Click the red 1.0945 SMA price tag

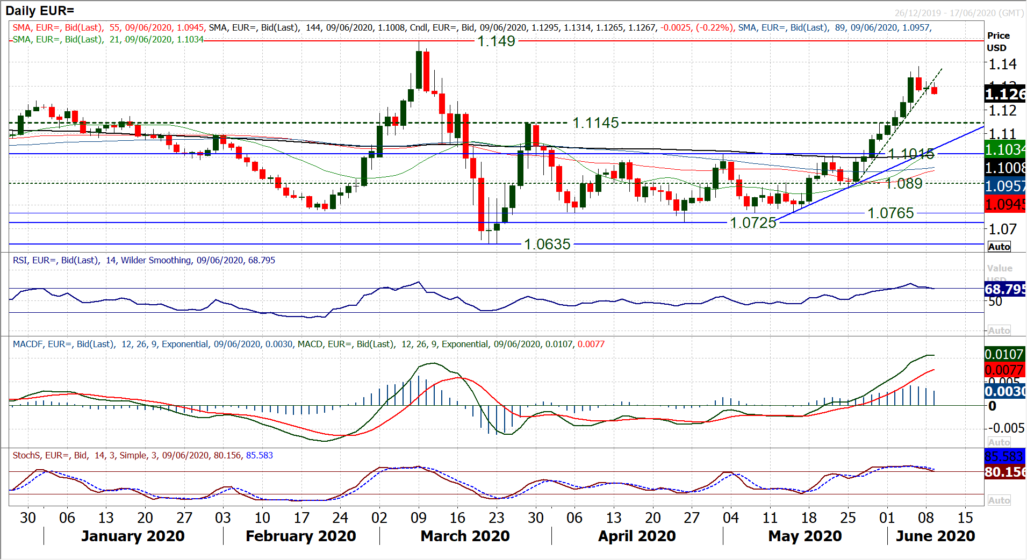click(1005, 205)
